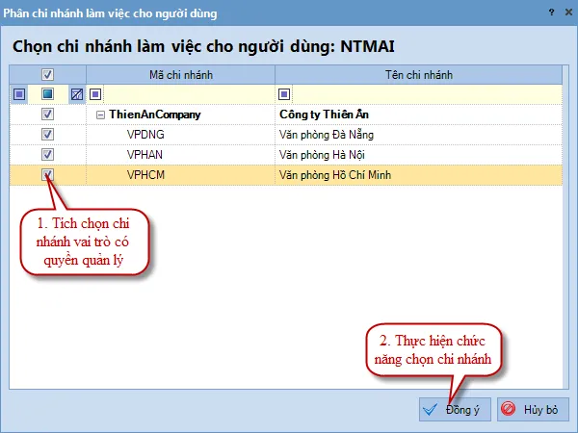Sort by Tên chi nhánh column header
The height and width of the screenshot is (433, 578).
[419, 75]
